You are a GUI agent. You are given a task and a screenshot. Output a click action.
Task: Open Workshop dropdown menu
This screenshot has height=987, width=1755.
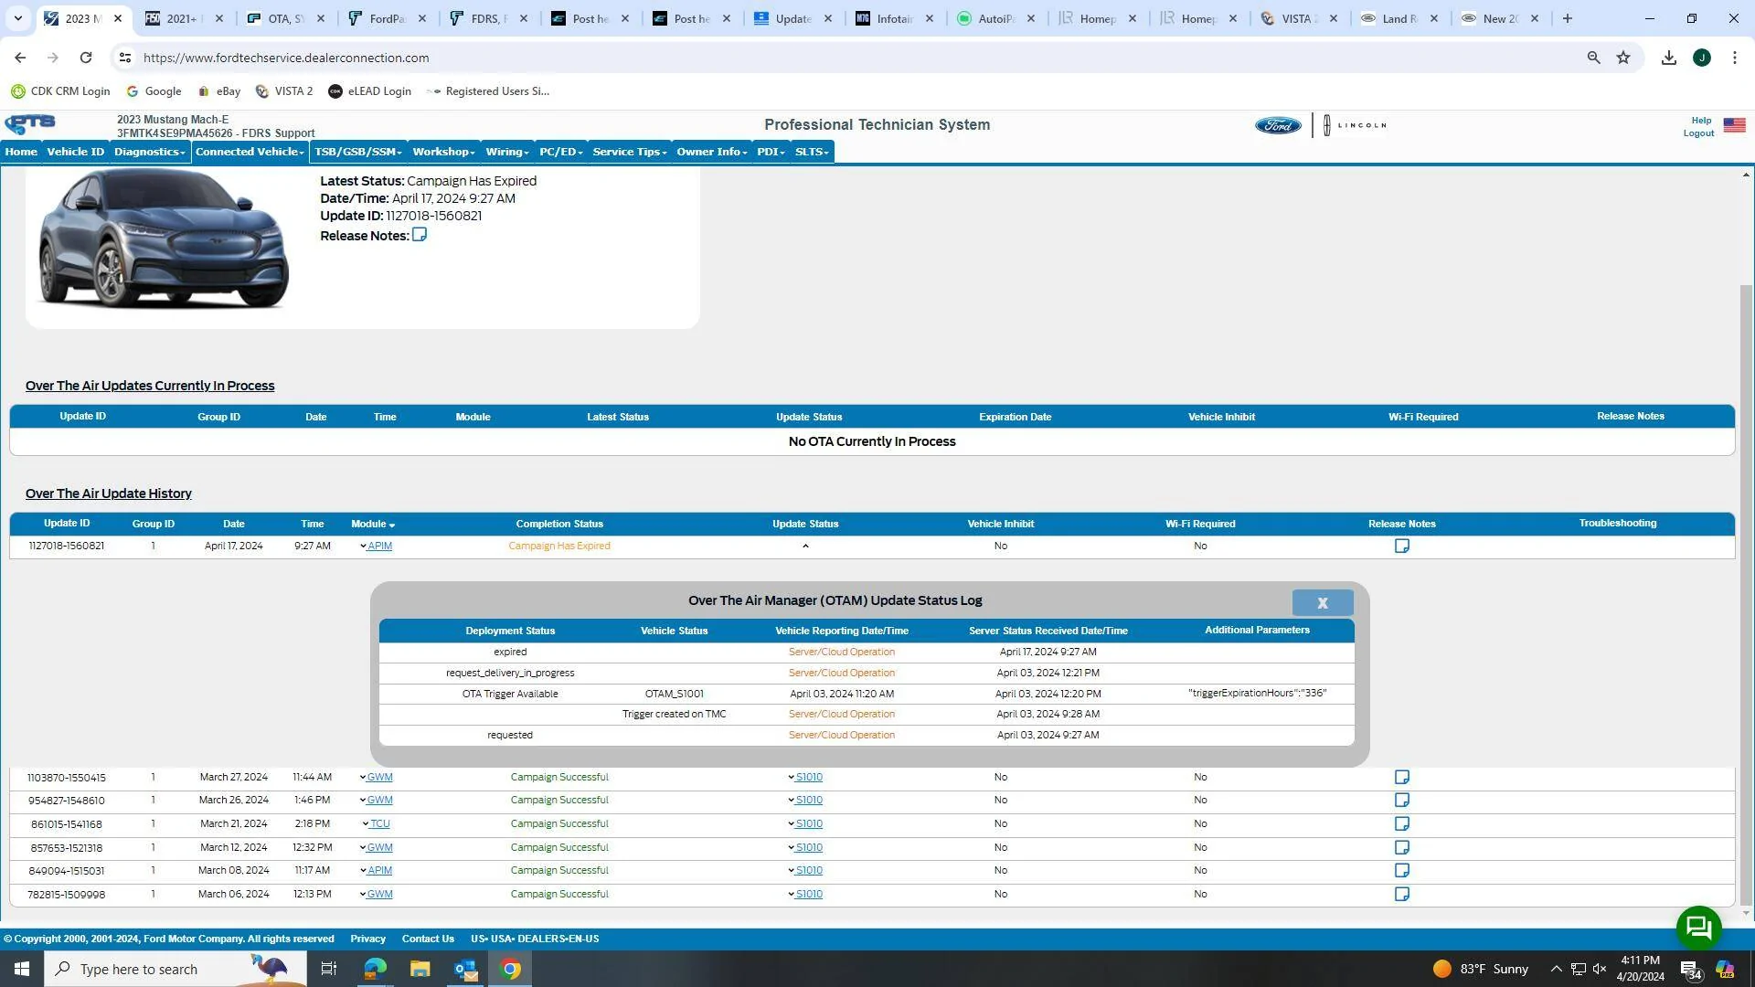[443, 152]
